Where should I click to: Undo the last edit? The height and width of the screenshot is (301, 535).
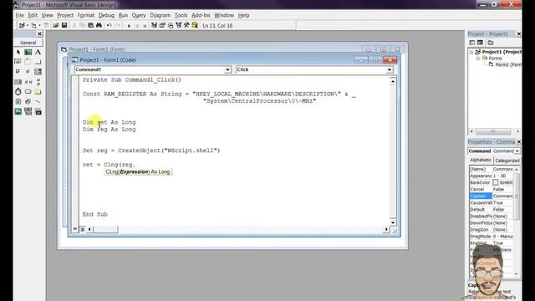[x=109, y=25]
